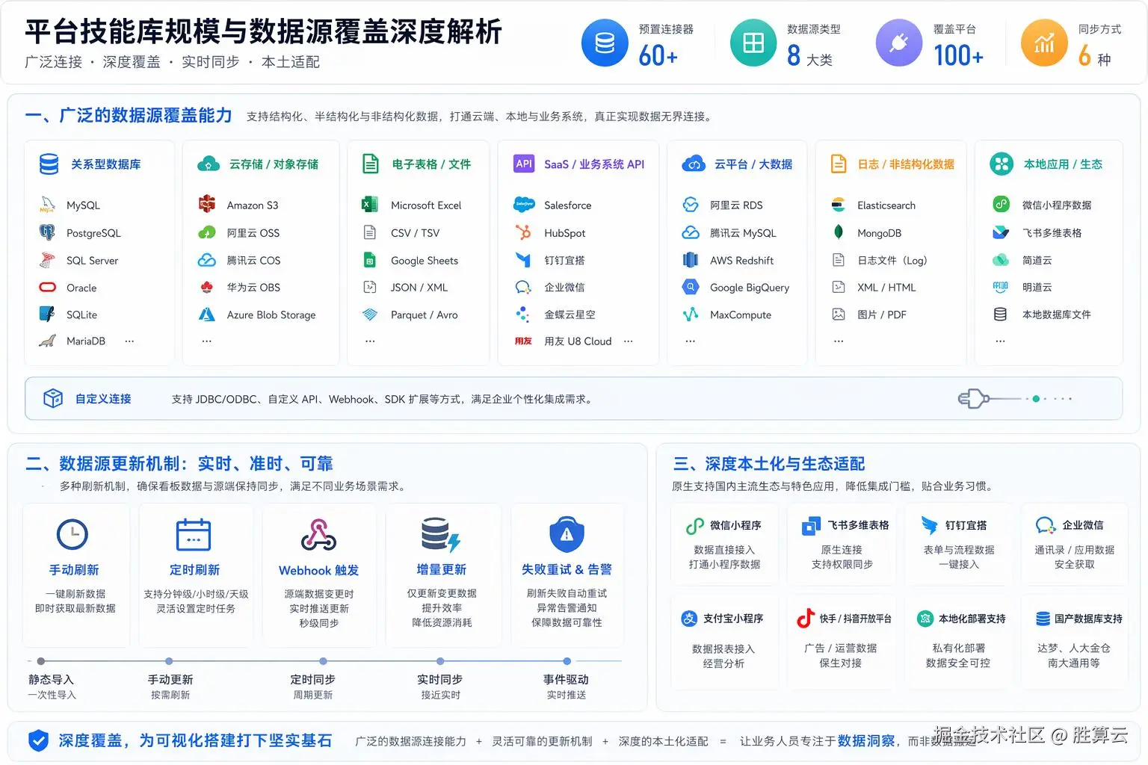Open the 企业微信 card title in section three
1148x765 pixels.
click(1083, 525)
